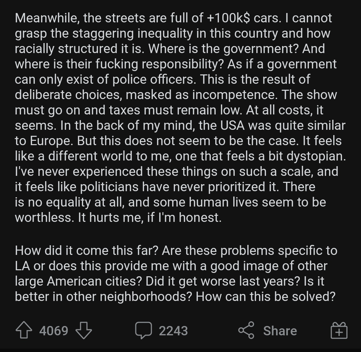Click the Share label
The height and width of the screenshot is (352, 361).
point(280,331)
